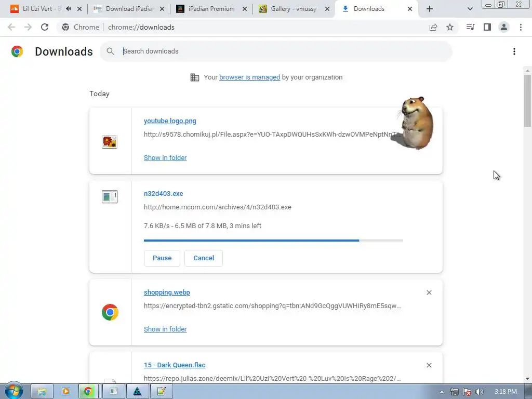Close the Download iPadian tab
The image size is (532, 399).
(x=162, y=9)
